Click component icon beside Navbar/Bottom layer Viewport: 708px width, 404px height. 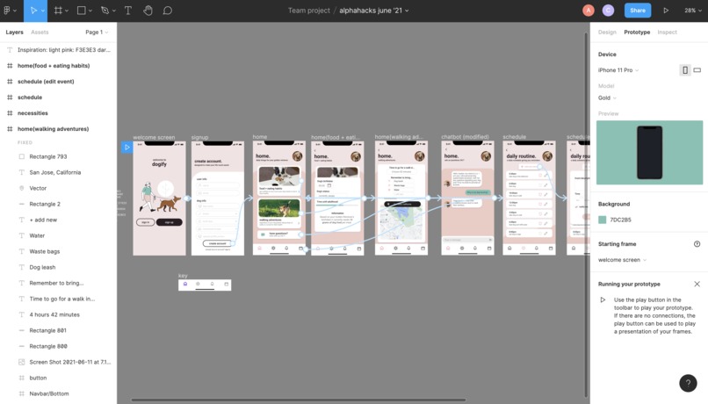pos(21,393)
